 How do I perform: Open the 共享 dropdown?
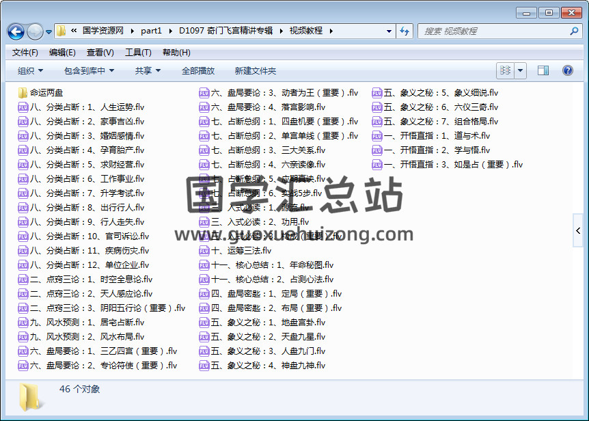point(148,70)
